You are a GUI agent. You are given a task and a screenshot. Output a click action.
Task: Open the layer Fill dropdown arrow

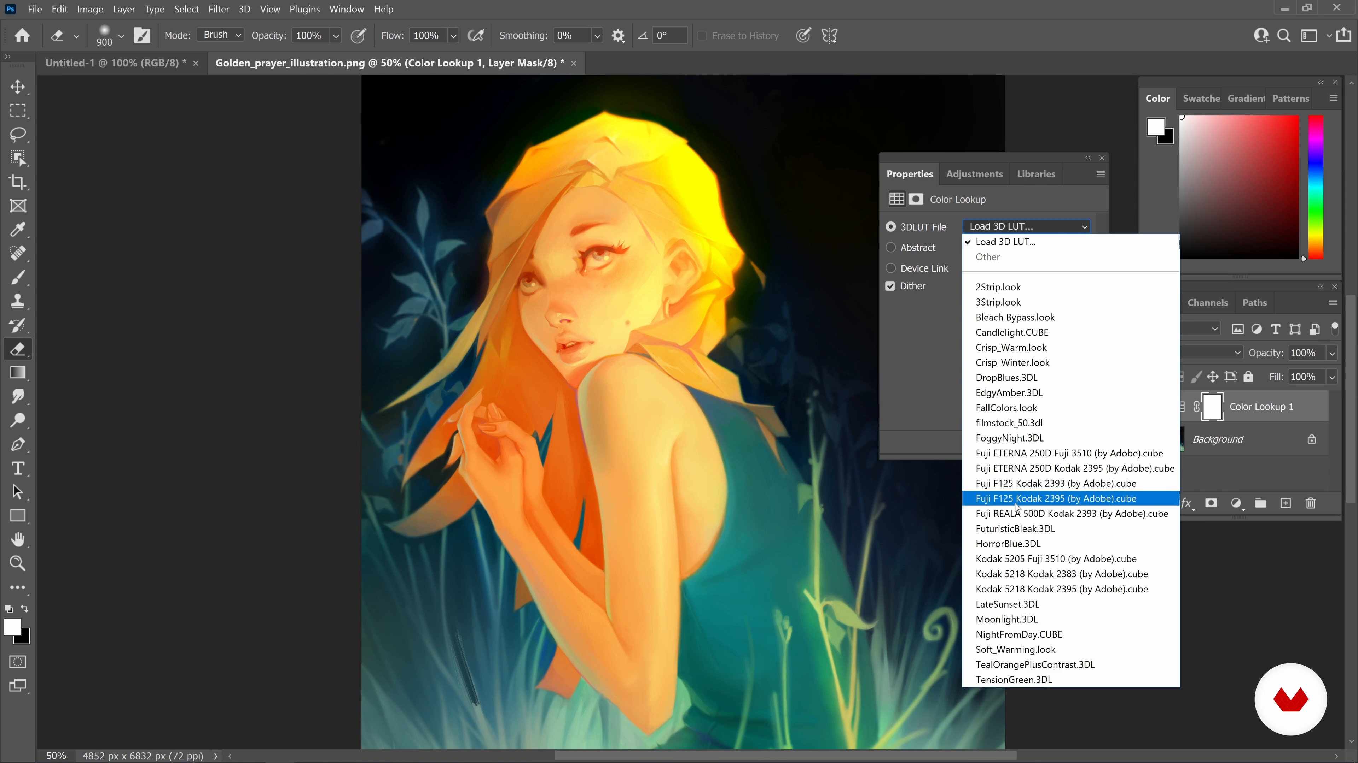1332,377
